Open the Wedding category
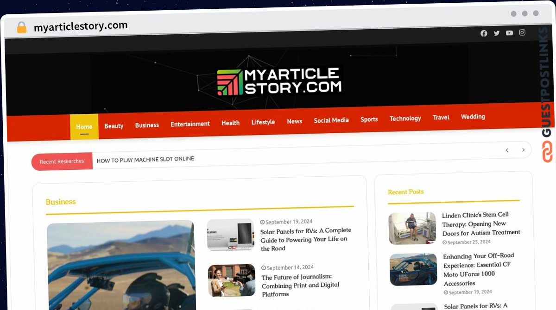The image size is (556, 310). [x=473, y=117]
